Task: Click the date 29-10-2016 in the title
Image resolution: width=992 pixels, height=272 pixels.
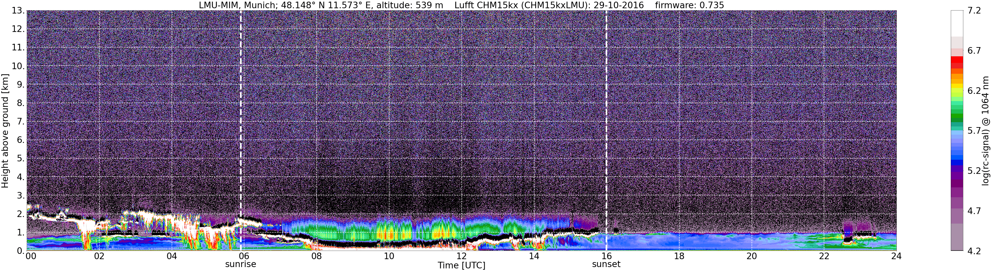Action: click(618, 5)
